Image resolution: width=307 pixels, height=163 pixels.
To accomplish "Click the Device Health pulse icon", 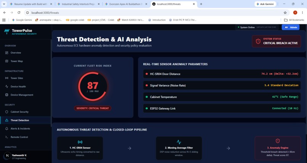I will click(6, 86).
